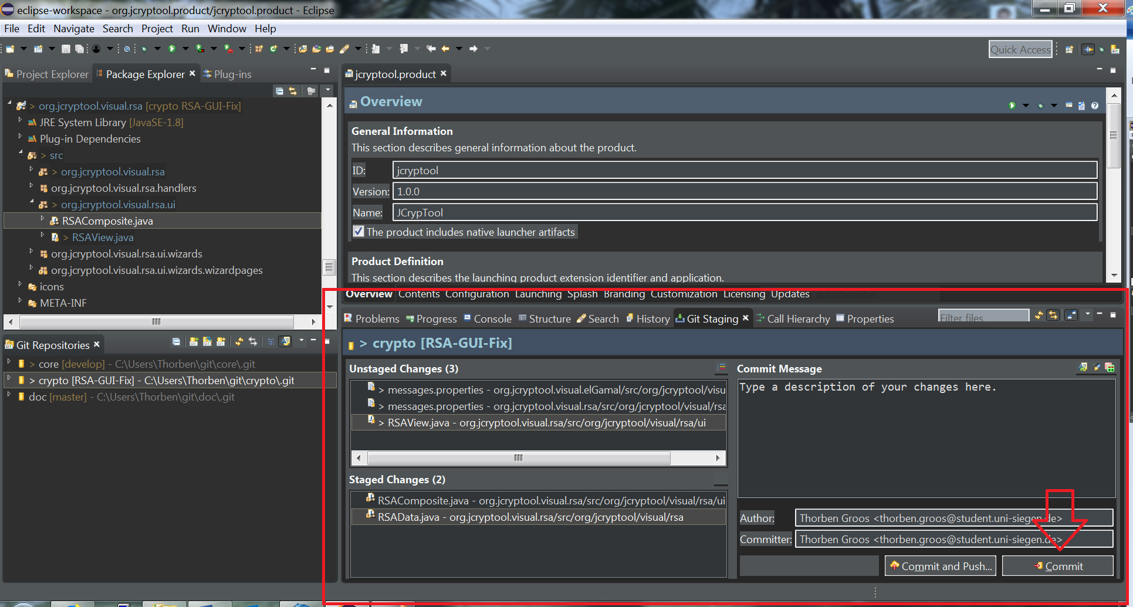The width and height of the screenshot is (1133, 607).
Task: Open the Navigate menu
Action: (x=73, y=28)
